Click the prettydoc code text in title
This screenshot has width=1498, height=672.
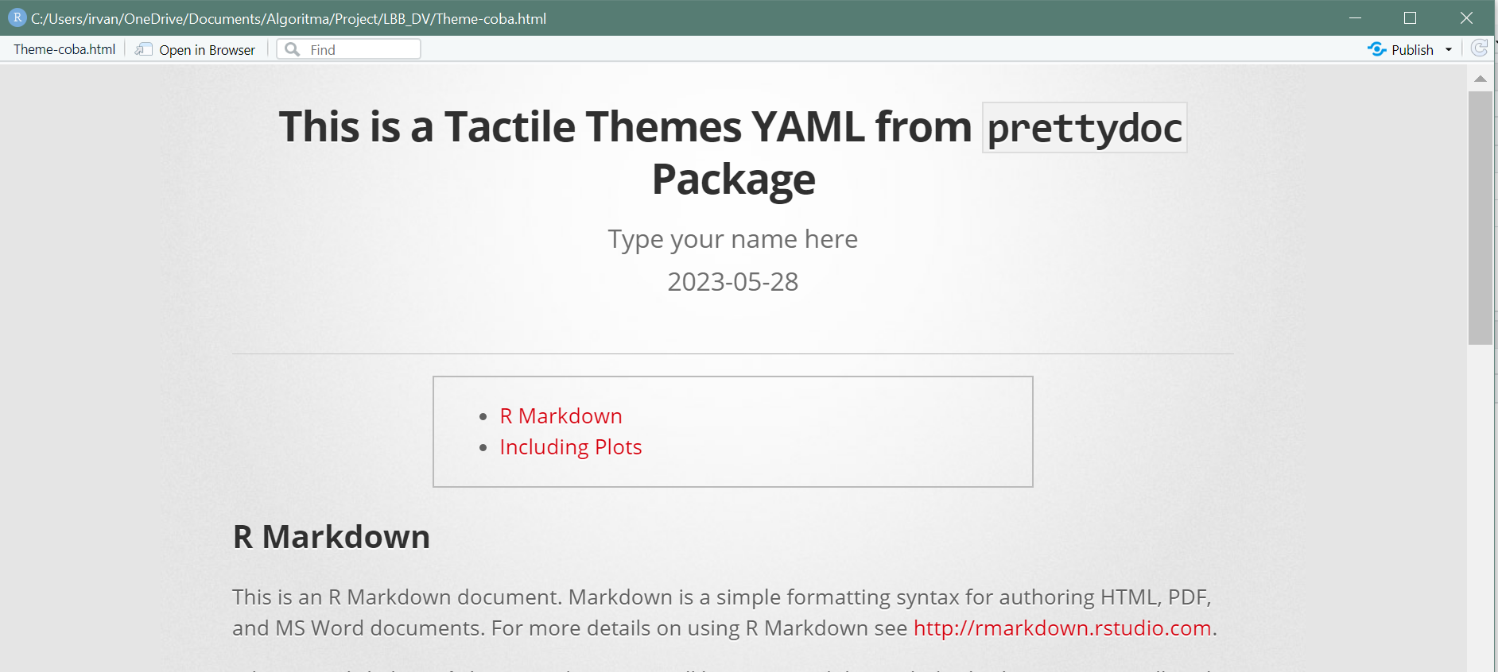tap(1085, 128)
